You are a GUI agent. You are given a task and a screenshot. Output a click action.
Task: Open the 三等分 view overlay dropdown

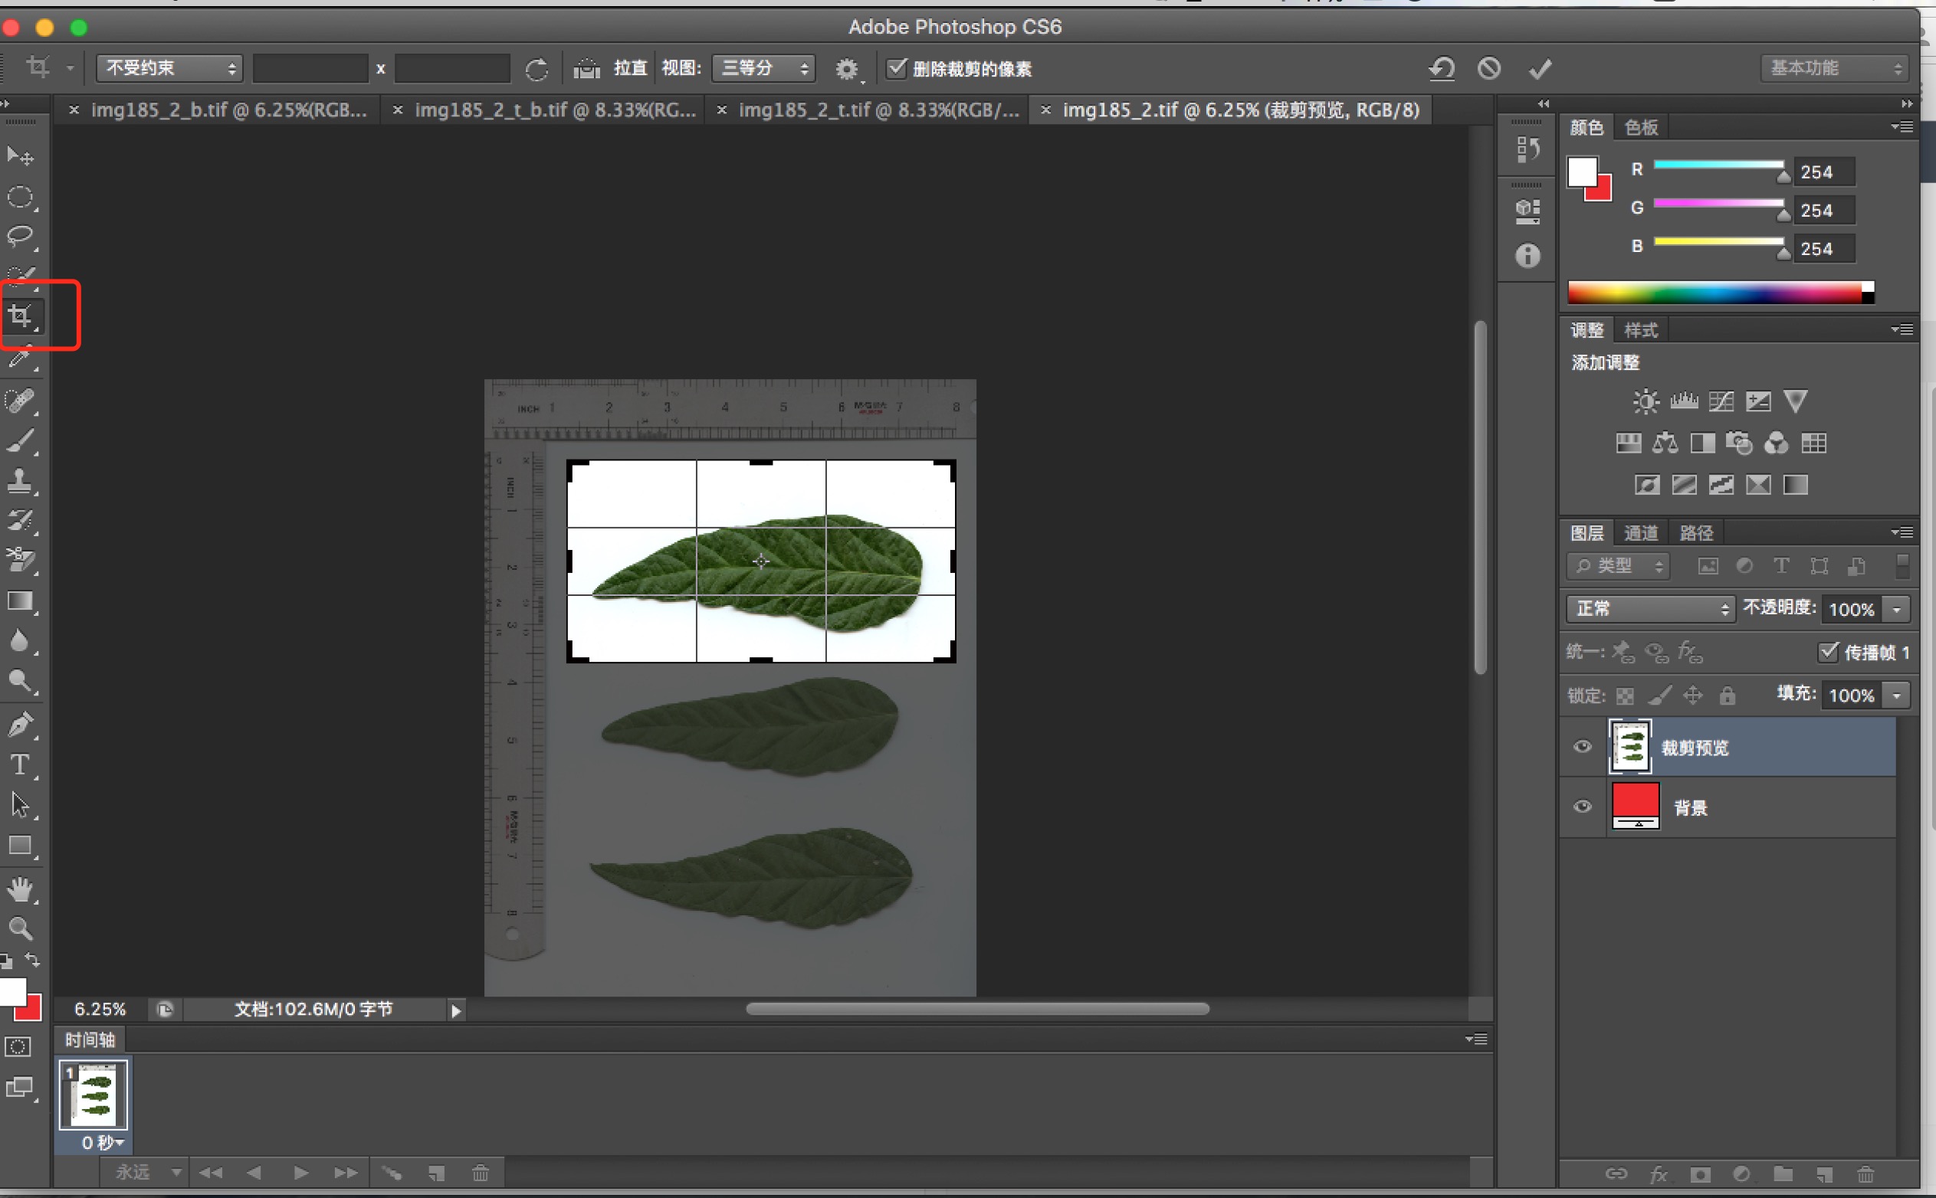[763, 68]
